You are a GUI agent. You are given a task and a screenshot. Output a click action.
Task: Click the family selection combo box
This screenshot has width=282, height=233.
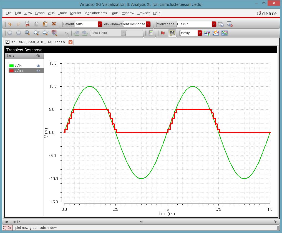coord(190,33)
